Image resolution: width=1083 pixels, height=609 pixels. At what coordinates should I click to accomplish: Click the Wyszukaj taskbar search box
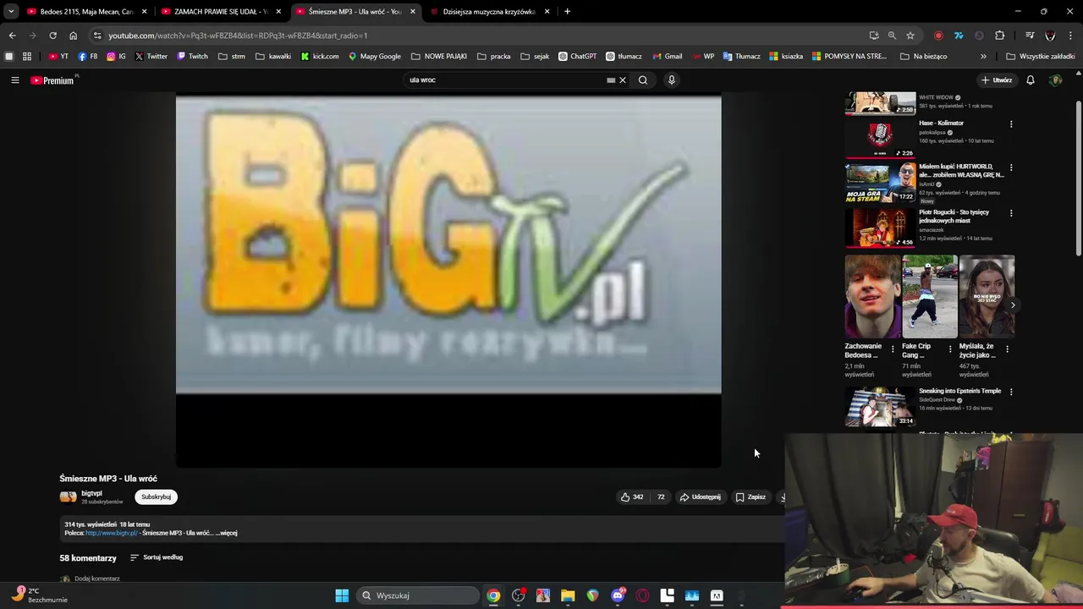click(x=418, y=595)
